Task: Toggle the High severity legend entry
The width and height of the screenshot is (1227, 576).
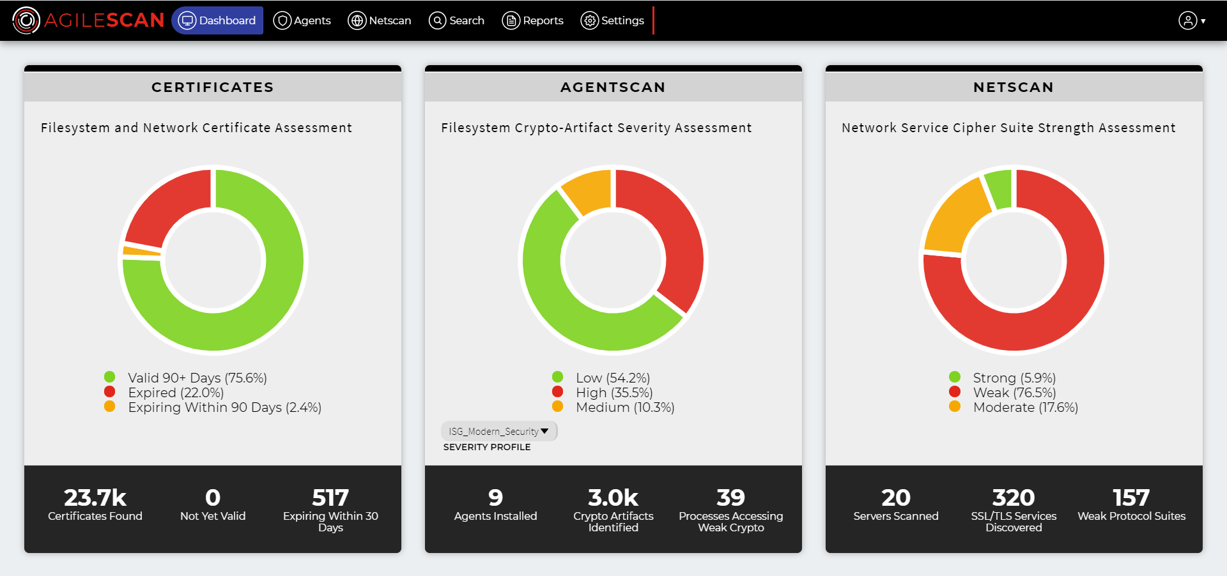Action: point(613,393)
